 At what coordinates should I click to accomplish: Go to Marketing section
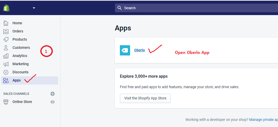pyautogui.click(x=20, y=64)
